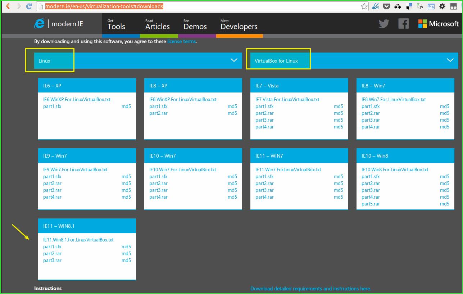Image resolution: width=463 pixels, height=294 pixels.
Task: Download part1.sfx under IE9 – Win7
Action: (x=52, y=176)
